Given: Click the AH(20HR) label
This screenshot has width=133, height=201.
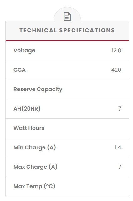Looking at the screenshot, I should [27, 109].
